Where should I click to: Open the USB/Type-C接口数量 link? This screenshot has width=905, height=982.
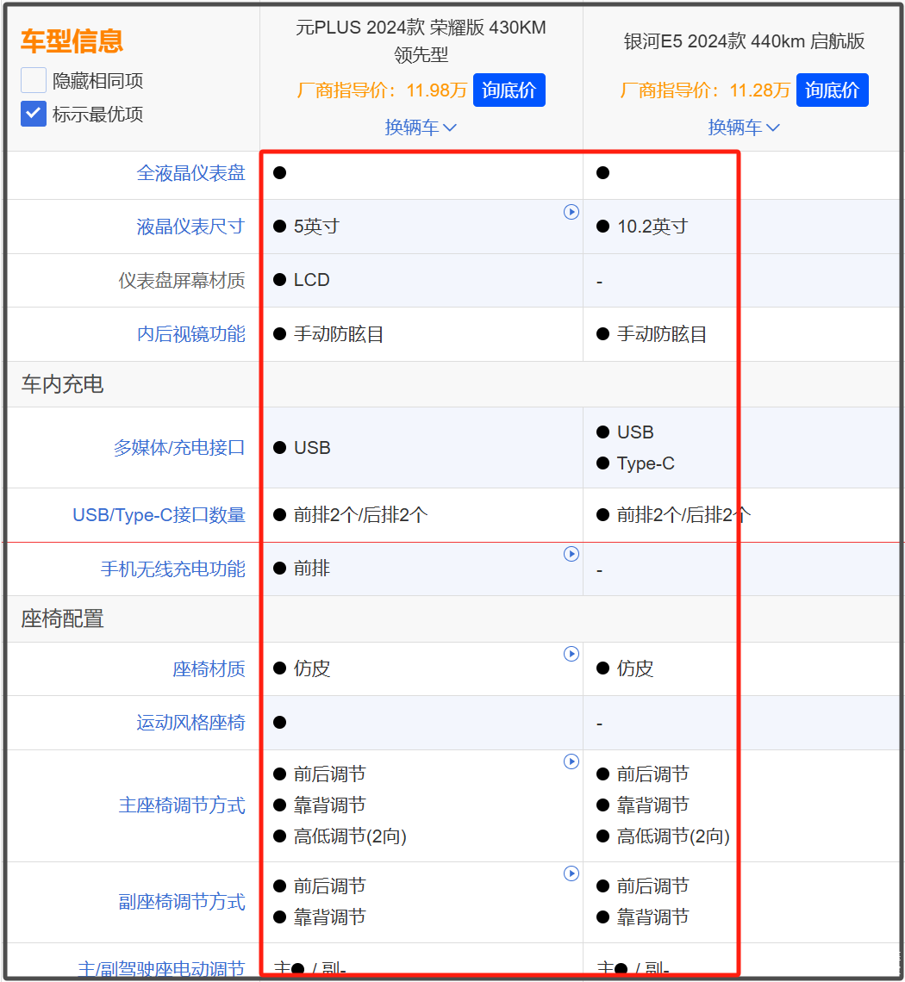point(159,515)
